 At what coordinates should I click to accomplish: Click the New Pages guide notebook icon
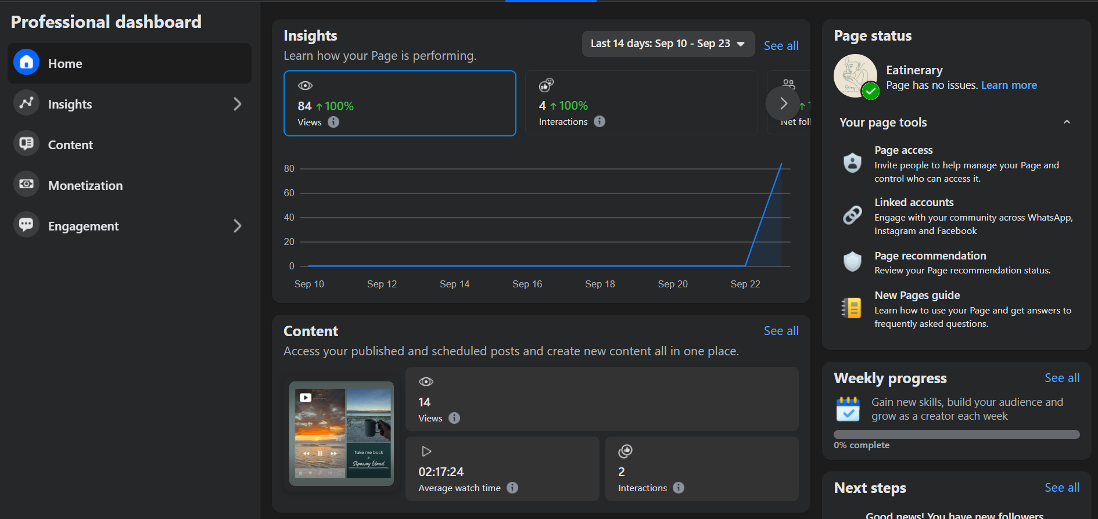[852, 308]
